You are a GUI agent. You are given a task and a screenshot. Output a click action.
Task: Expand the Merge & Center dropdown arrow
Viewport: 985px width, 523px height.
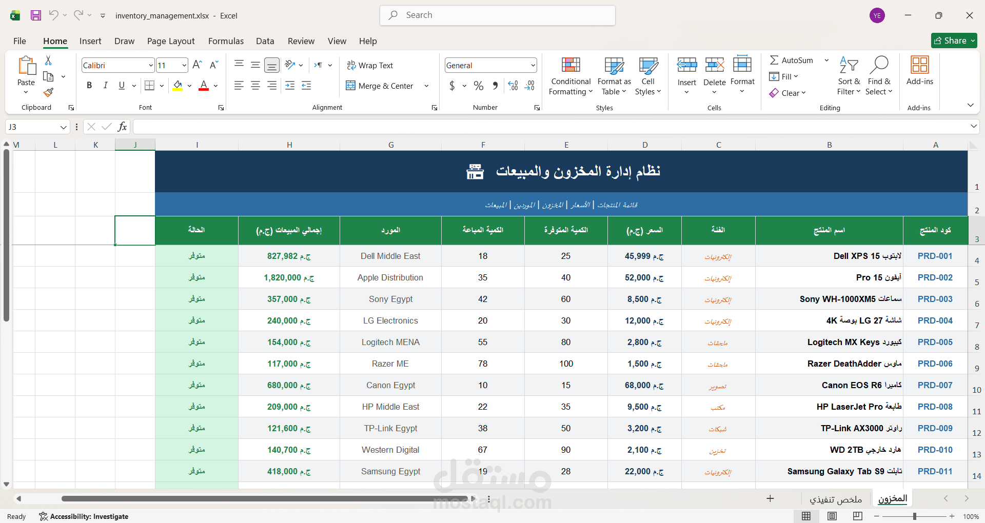pos(426,86)
